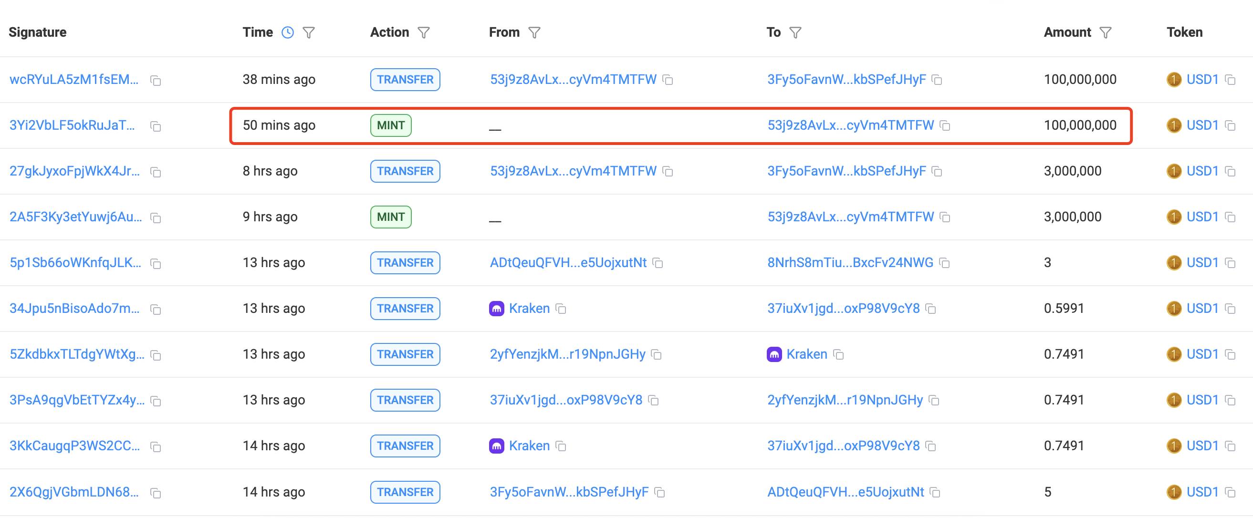Click time '8 hrs ago'
Screen dimensions: 1253x518
pos(270,171)
